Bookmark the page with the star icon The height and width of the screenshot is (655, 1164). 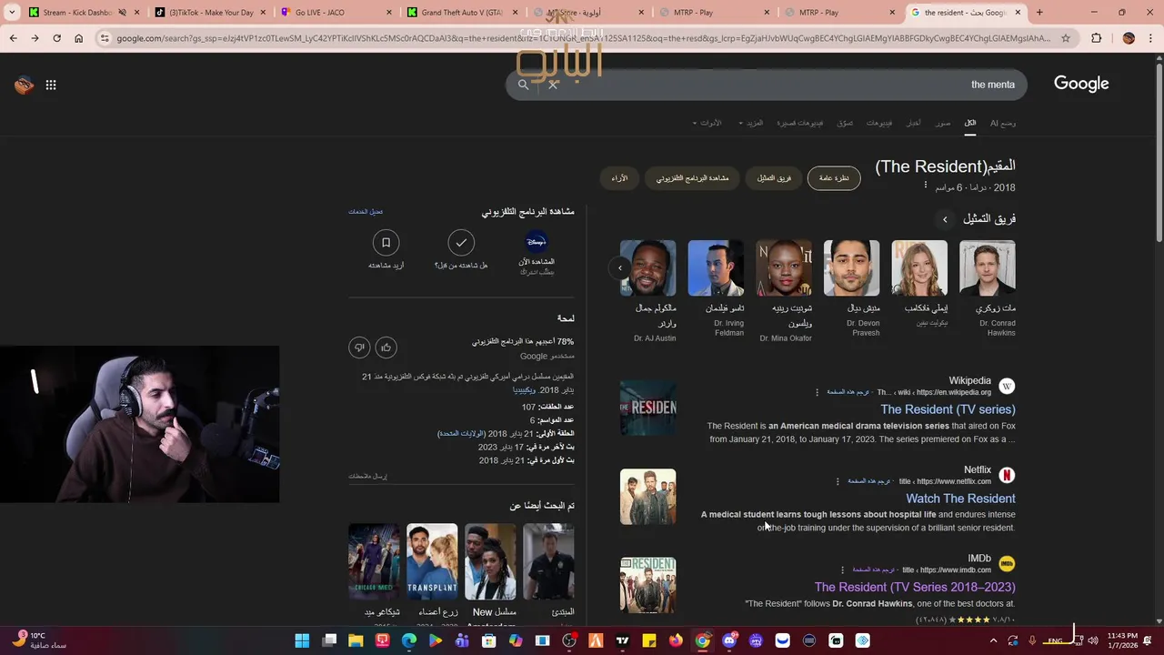(x=1066, y=38)
